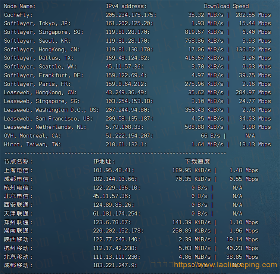Select 'OVH, Montreal, CA:' row label
Screen dimensions: 280x274
tap(32, 136)
